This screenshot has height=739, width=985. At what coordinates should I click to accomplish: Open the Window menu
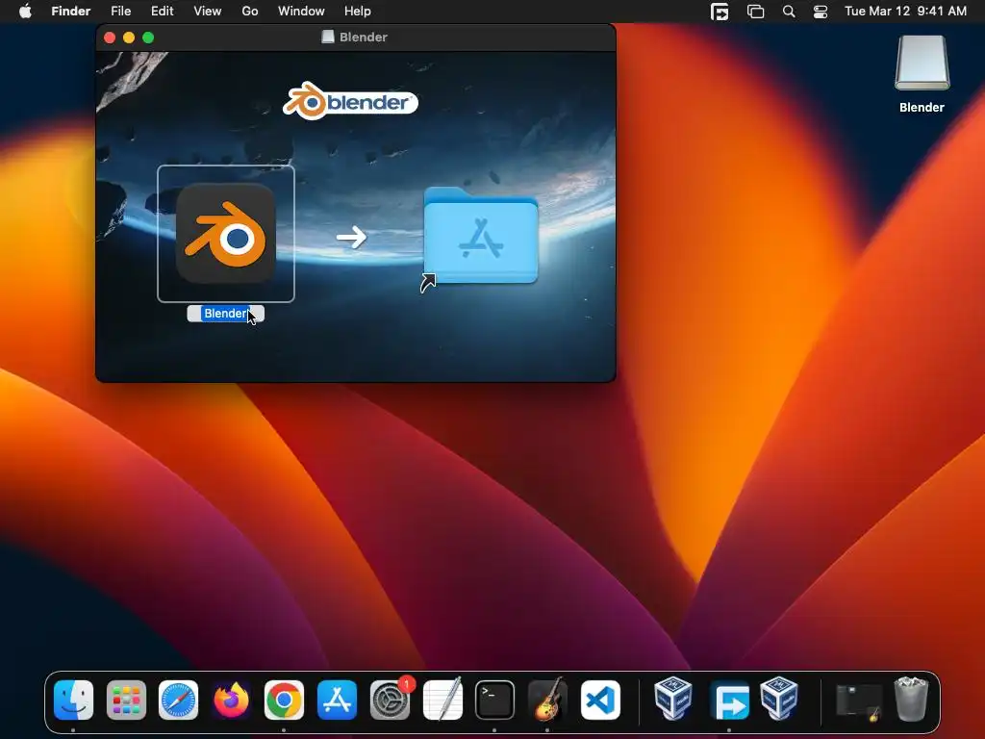(301, 12)
